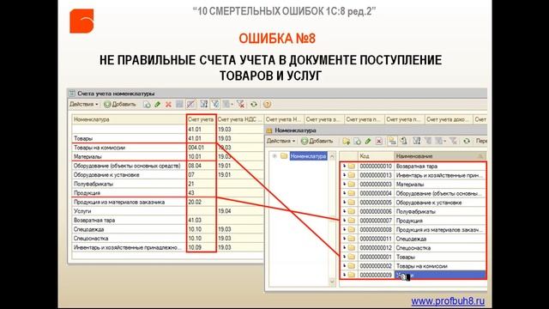Click the 004.01 account cell
The width and height of the screenshot is (549, 309).
(202, 148)
